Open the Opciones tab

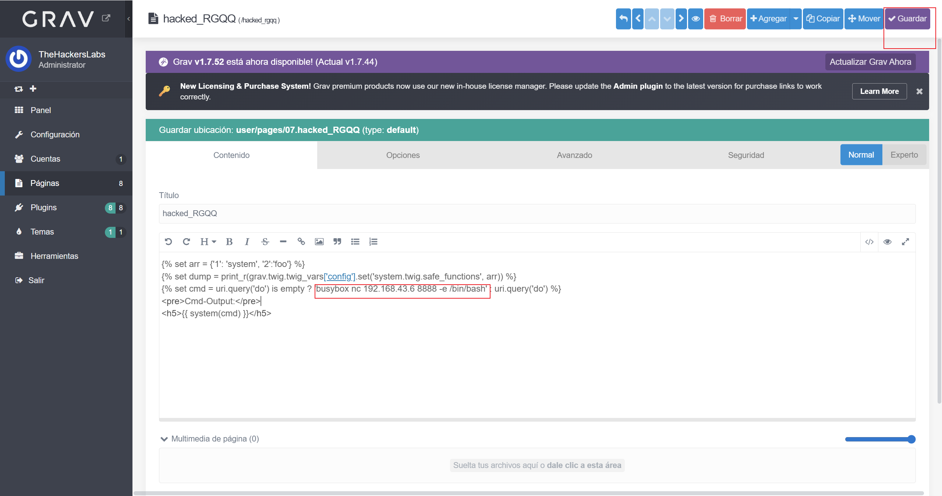point(403,155)
